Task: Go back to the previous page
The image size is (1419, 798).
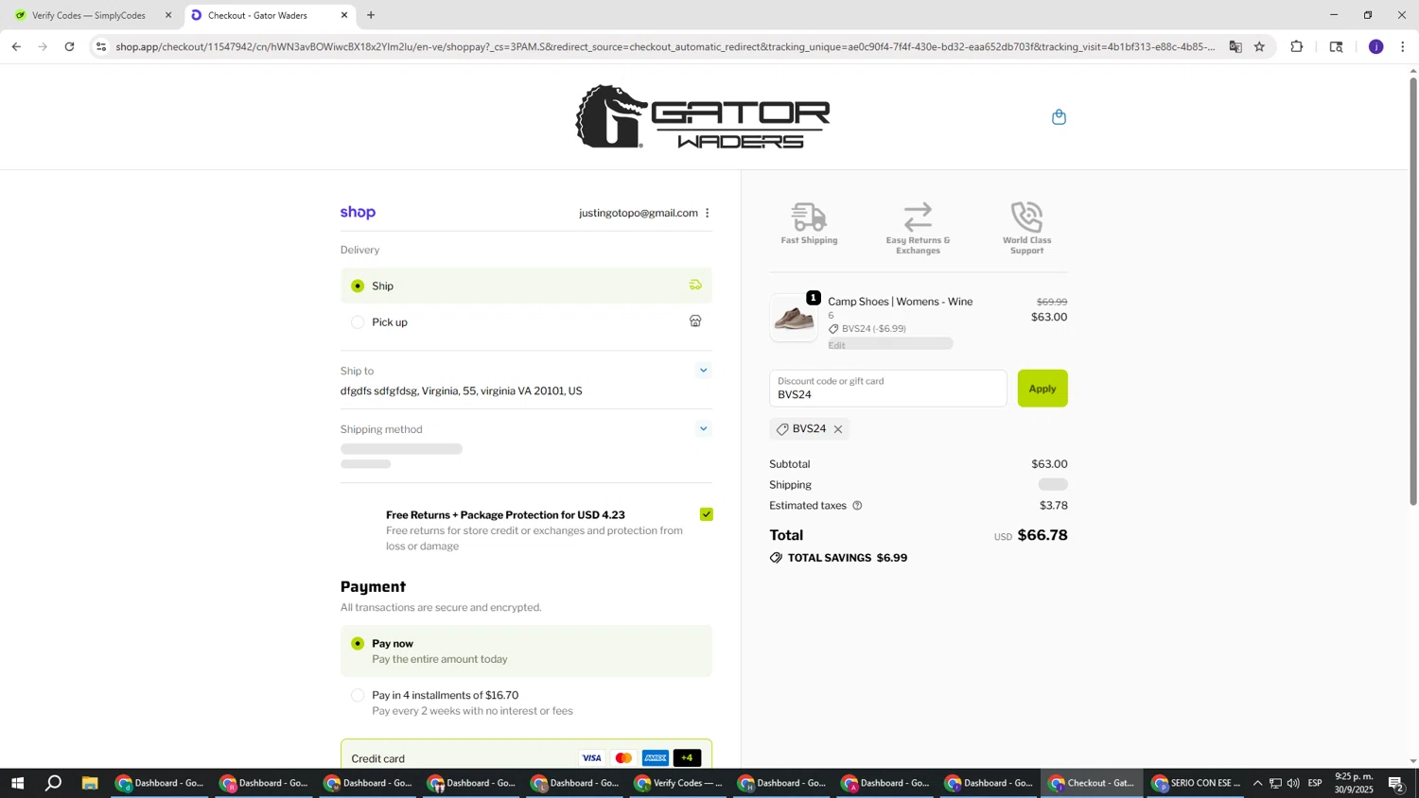Action: click(x=16, y=46)
